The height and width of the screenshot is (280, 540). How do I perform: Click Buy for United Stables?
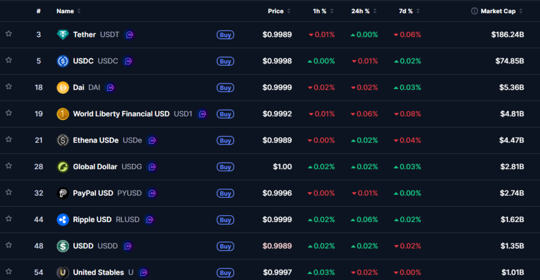(x=225, y=273)
